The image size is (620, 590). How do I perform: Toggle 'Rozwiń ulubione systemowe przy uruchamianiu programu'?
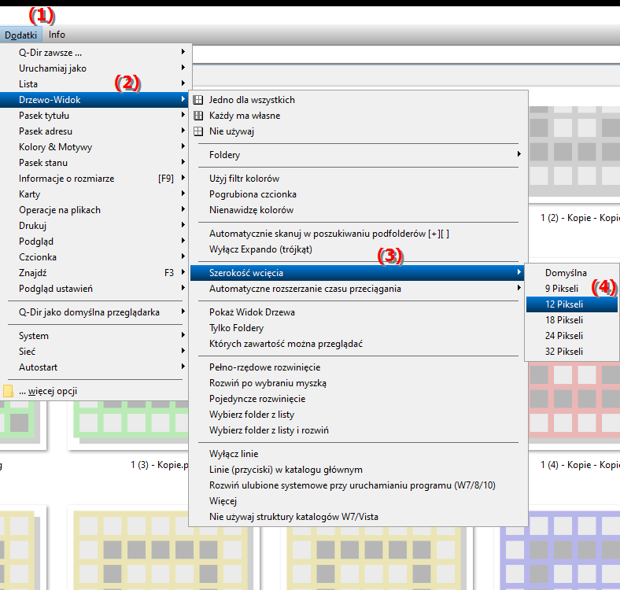pyautogui.click(x=358, y=485)
